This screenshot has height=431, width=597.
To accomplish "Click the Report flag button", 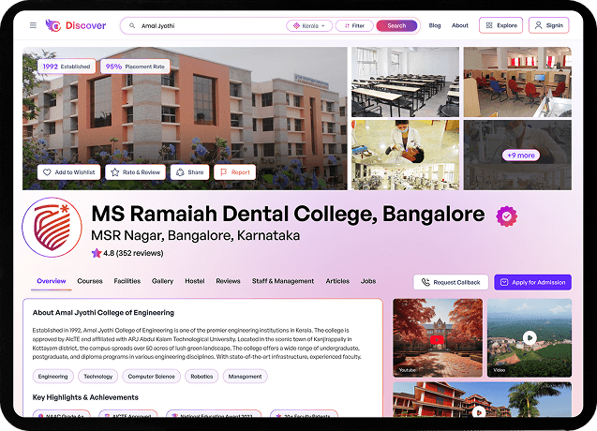I will [235, 172].
